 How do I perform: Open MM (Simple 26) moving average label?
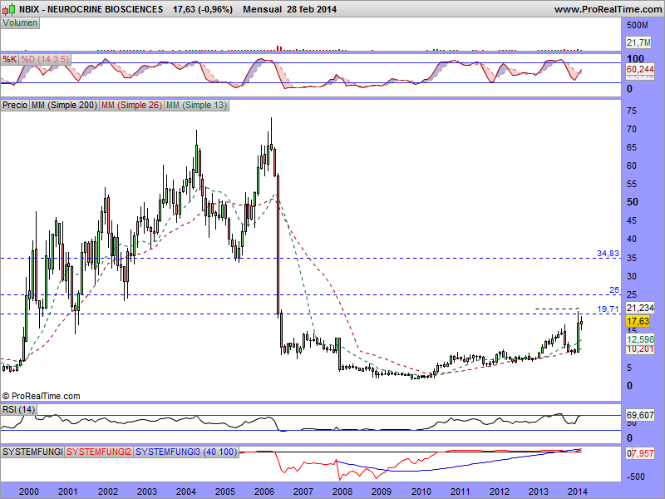pyautogui.click(x=131, y=105)
